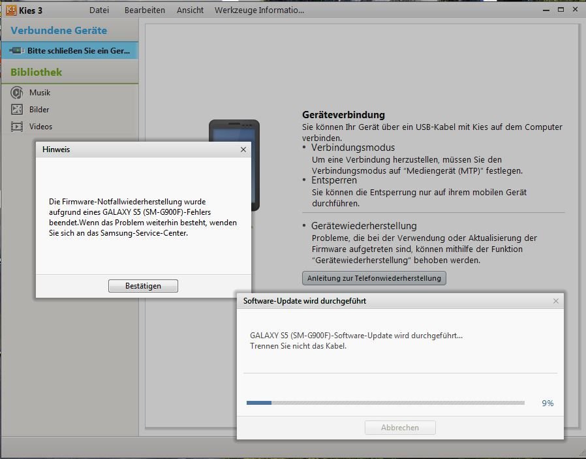Screen dimensions: 586x459
Task: Click the Bilder library icon
Action: click(x=17, y=110)
